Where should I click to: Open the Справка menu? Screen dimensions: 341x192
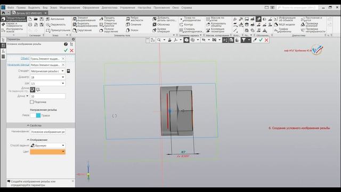pyautogui.click(x=186, y=7)
